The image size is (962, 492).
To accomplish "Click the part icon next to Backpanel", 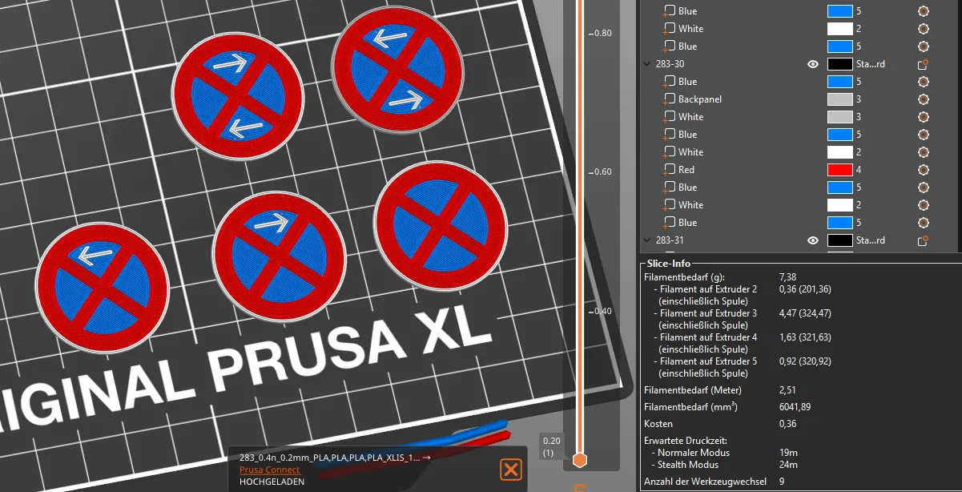I will [x=669, y=99].
